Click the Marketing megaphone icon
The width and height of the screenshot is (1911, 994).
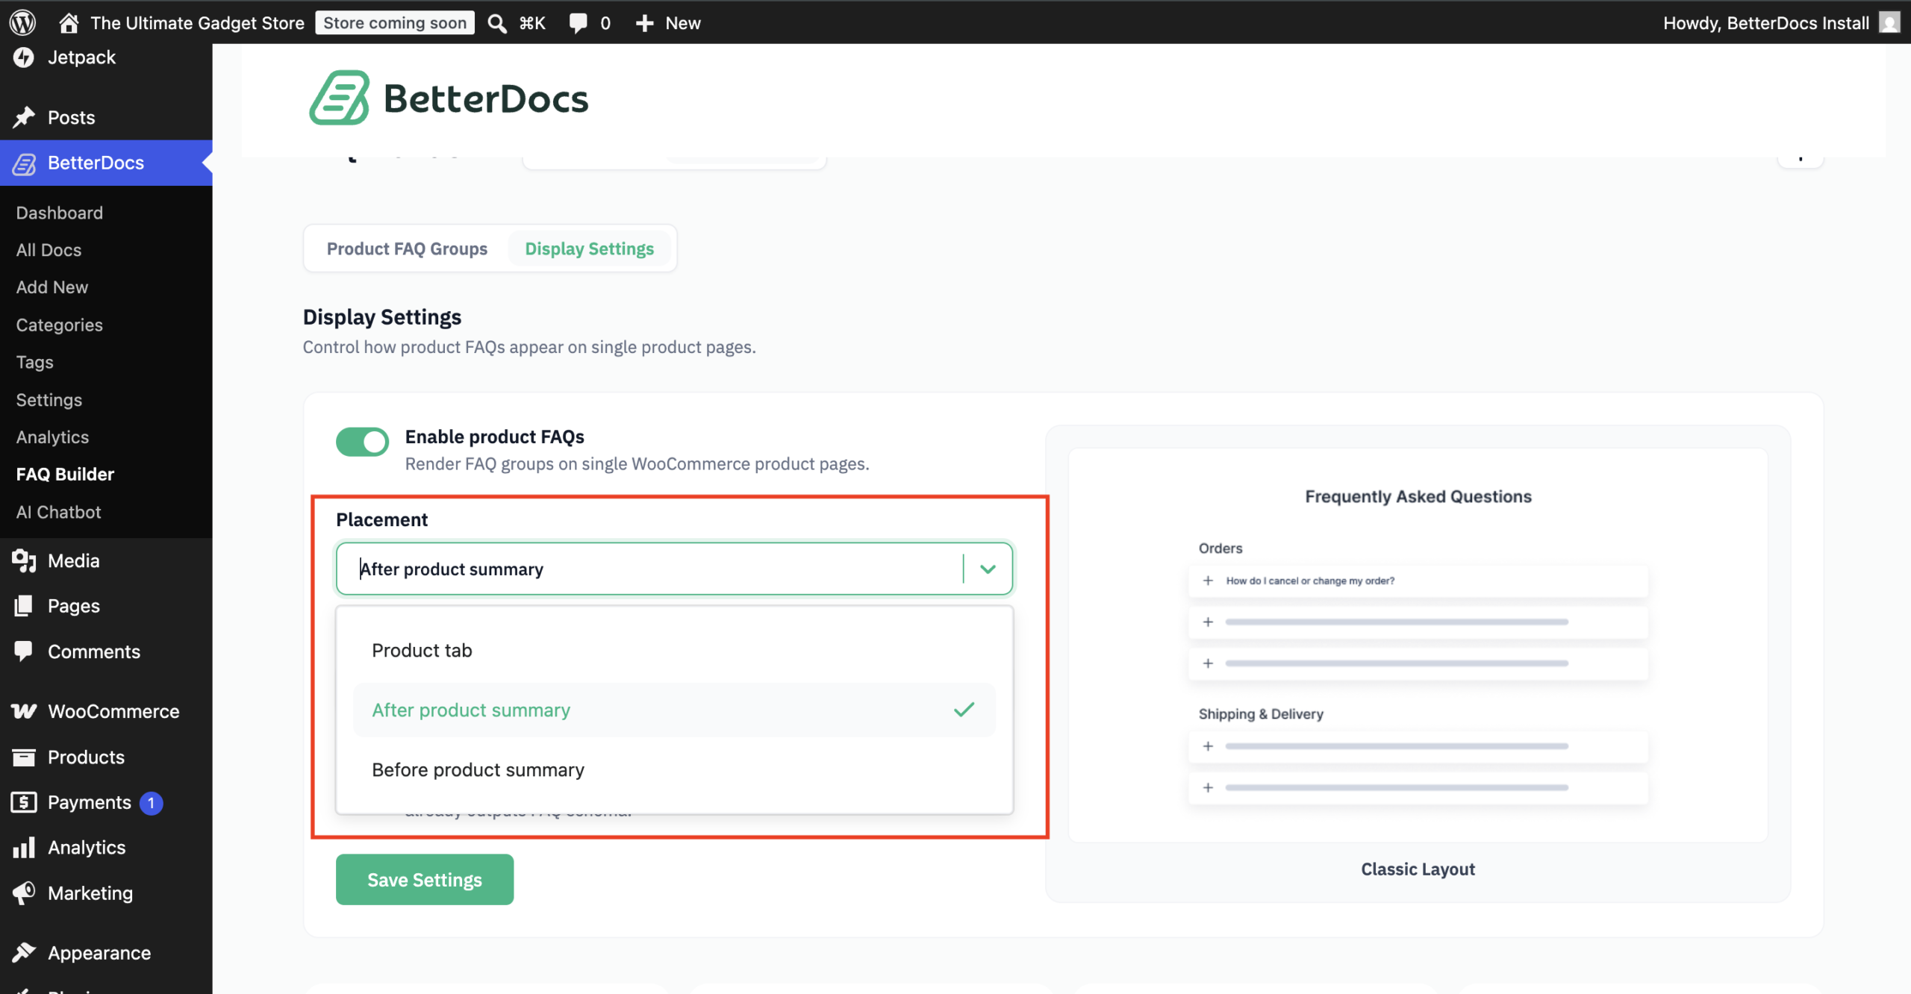(x=24, y=893)
